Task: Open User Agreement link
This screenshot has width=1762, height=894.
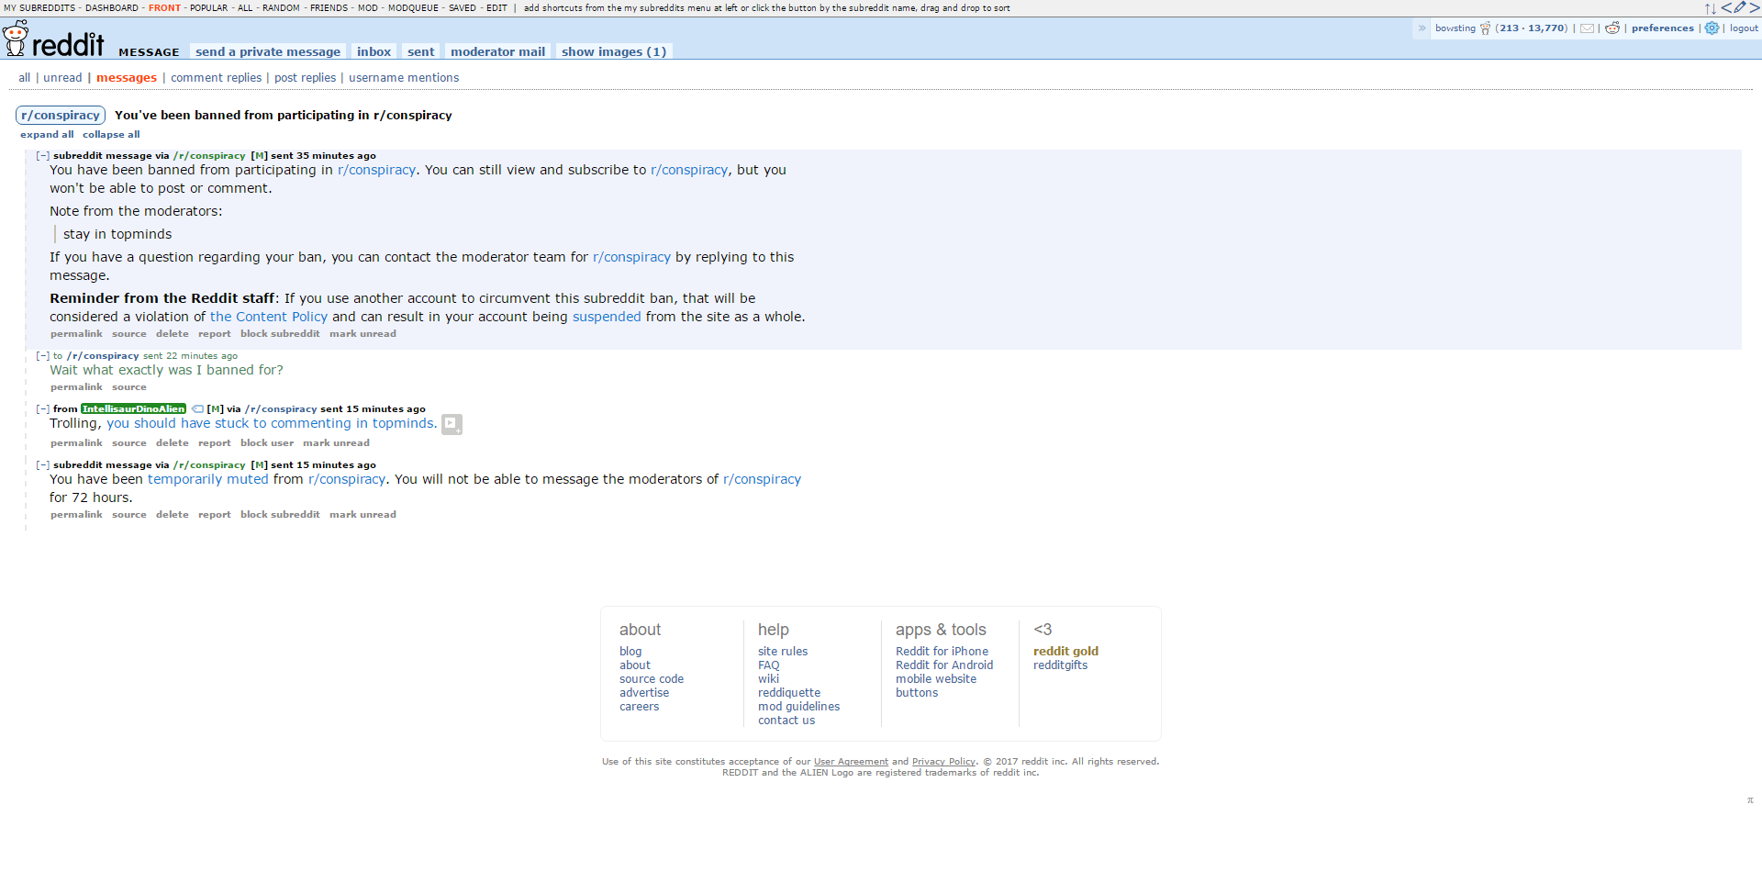Action: (851, 762)
